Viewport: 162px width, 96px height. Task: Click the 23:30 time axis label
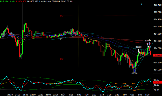tap(56, 95)
